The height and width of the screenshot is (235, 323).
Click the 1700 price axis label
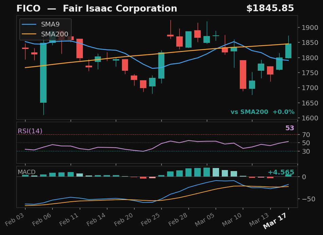pos(310,88)
